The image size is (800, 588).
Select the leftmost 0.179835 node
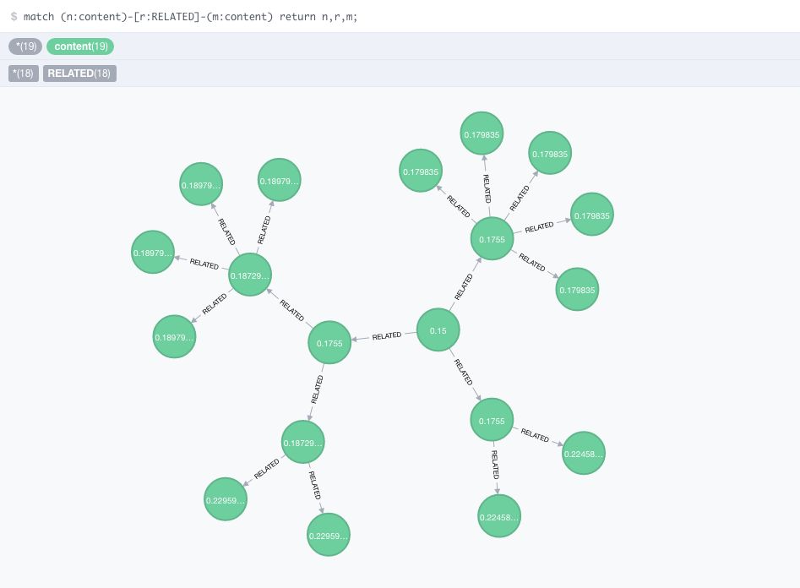coord(420,171)
